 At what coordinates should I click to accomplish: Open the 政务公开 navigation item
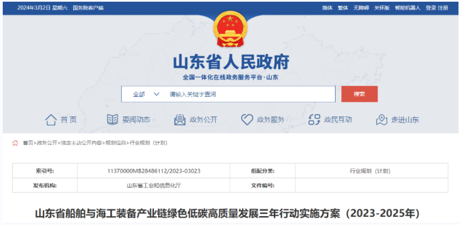(204, 120)
